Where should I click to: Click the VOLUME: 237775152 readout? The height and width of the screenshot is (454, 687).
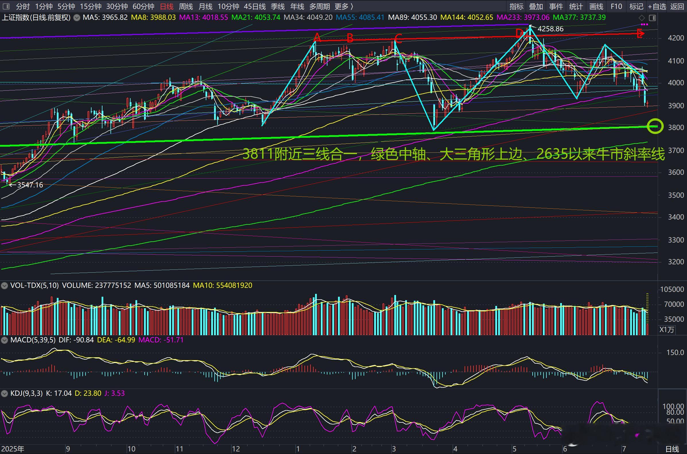click(x=97, y=286)
